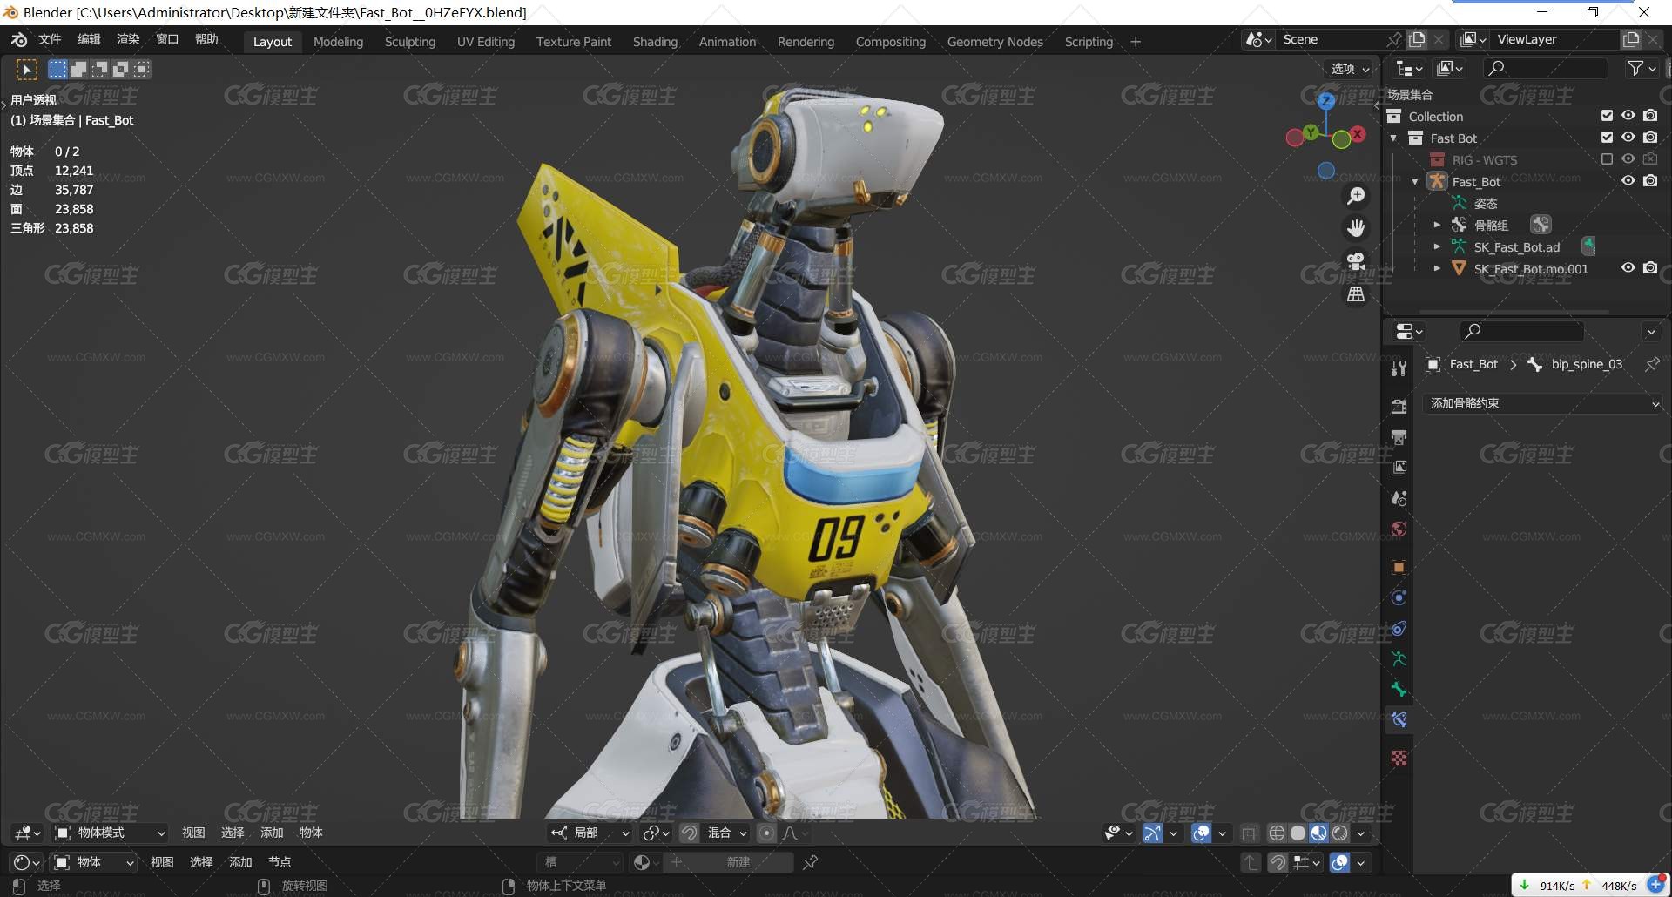Collapse the Fast_Bot armature tree item
Image resolution: width=1672 pixels, height=897 pixels.
pos(1415,182)
